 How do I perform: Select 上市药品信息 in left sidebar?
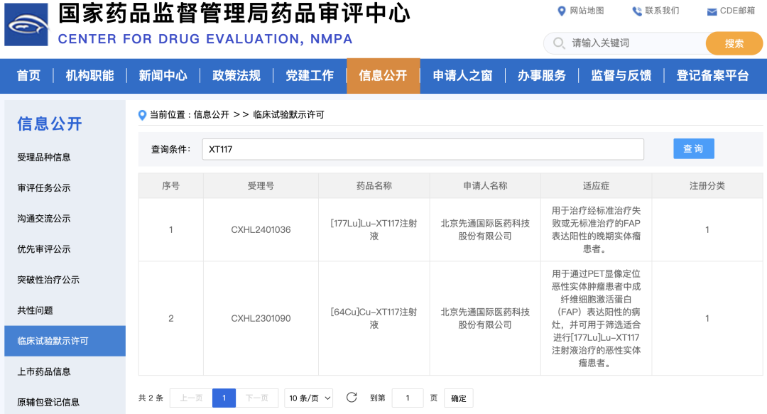(44, 371)
